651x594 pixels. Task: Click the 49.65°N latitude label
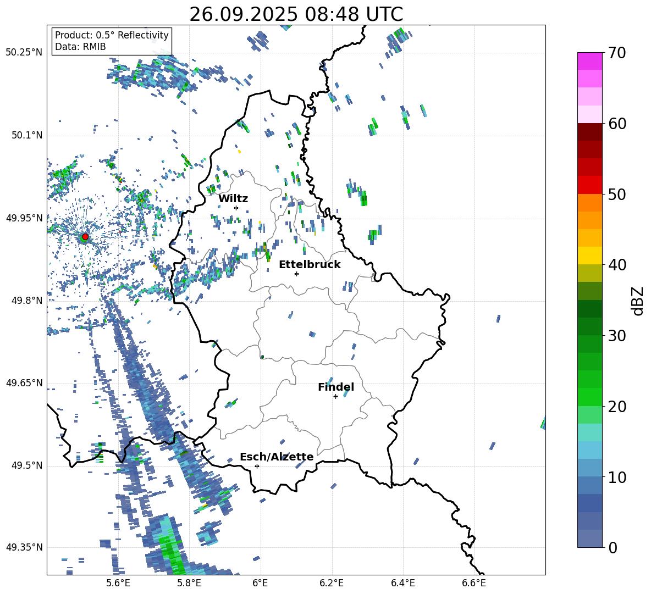24,382
